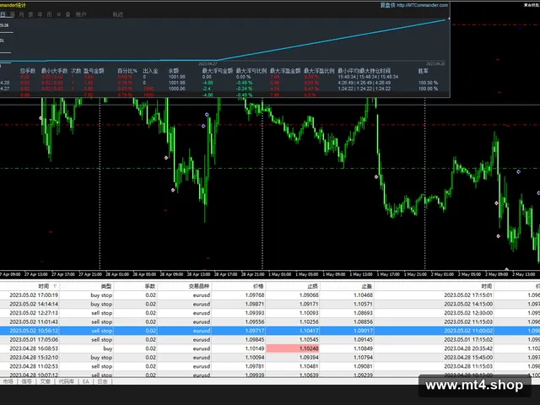Click the 盈亏金额 profit column header
The width and height of the screenshot is (540, 405).
pos(94,71)
